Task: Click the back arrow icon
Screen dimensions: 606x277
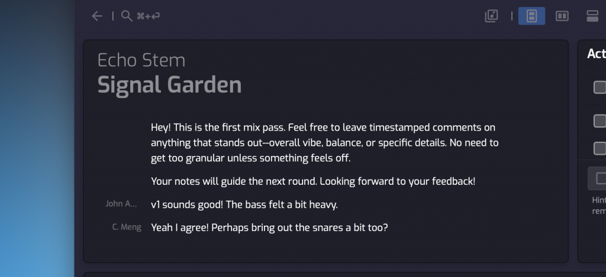Action: [x=97, y=16]
